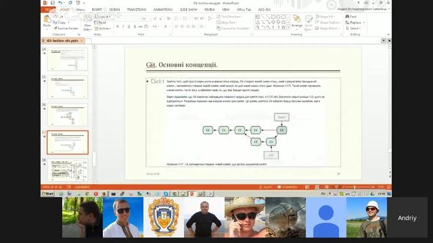Click Decrease List Level icon
The image size is (433, 243).
(x=196, y=18)
